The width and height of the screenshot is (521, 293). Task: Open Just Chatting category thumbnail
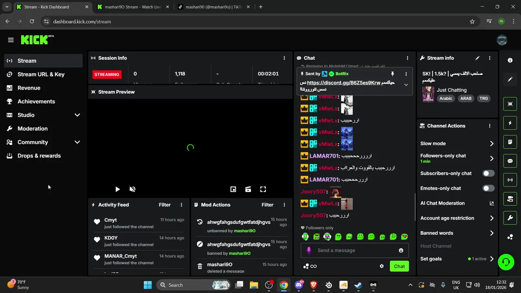428,94
